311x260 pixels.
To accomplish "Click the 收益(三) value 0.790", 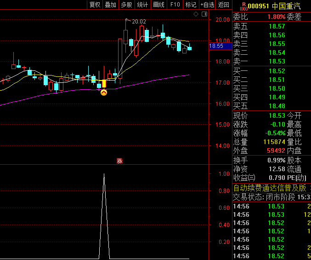I will pos(277,178).
